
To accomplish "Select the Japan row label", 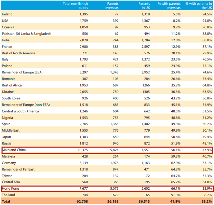I will point(6,137).
